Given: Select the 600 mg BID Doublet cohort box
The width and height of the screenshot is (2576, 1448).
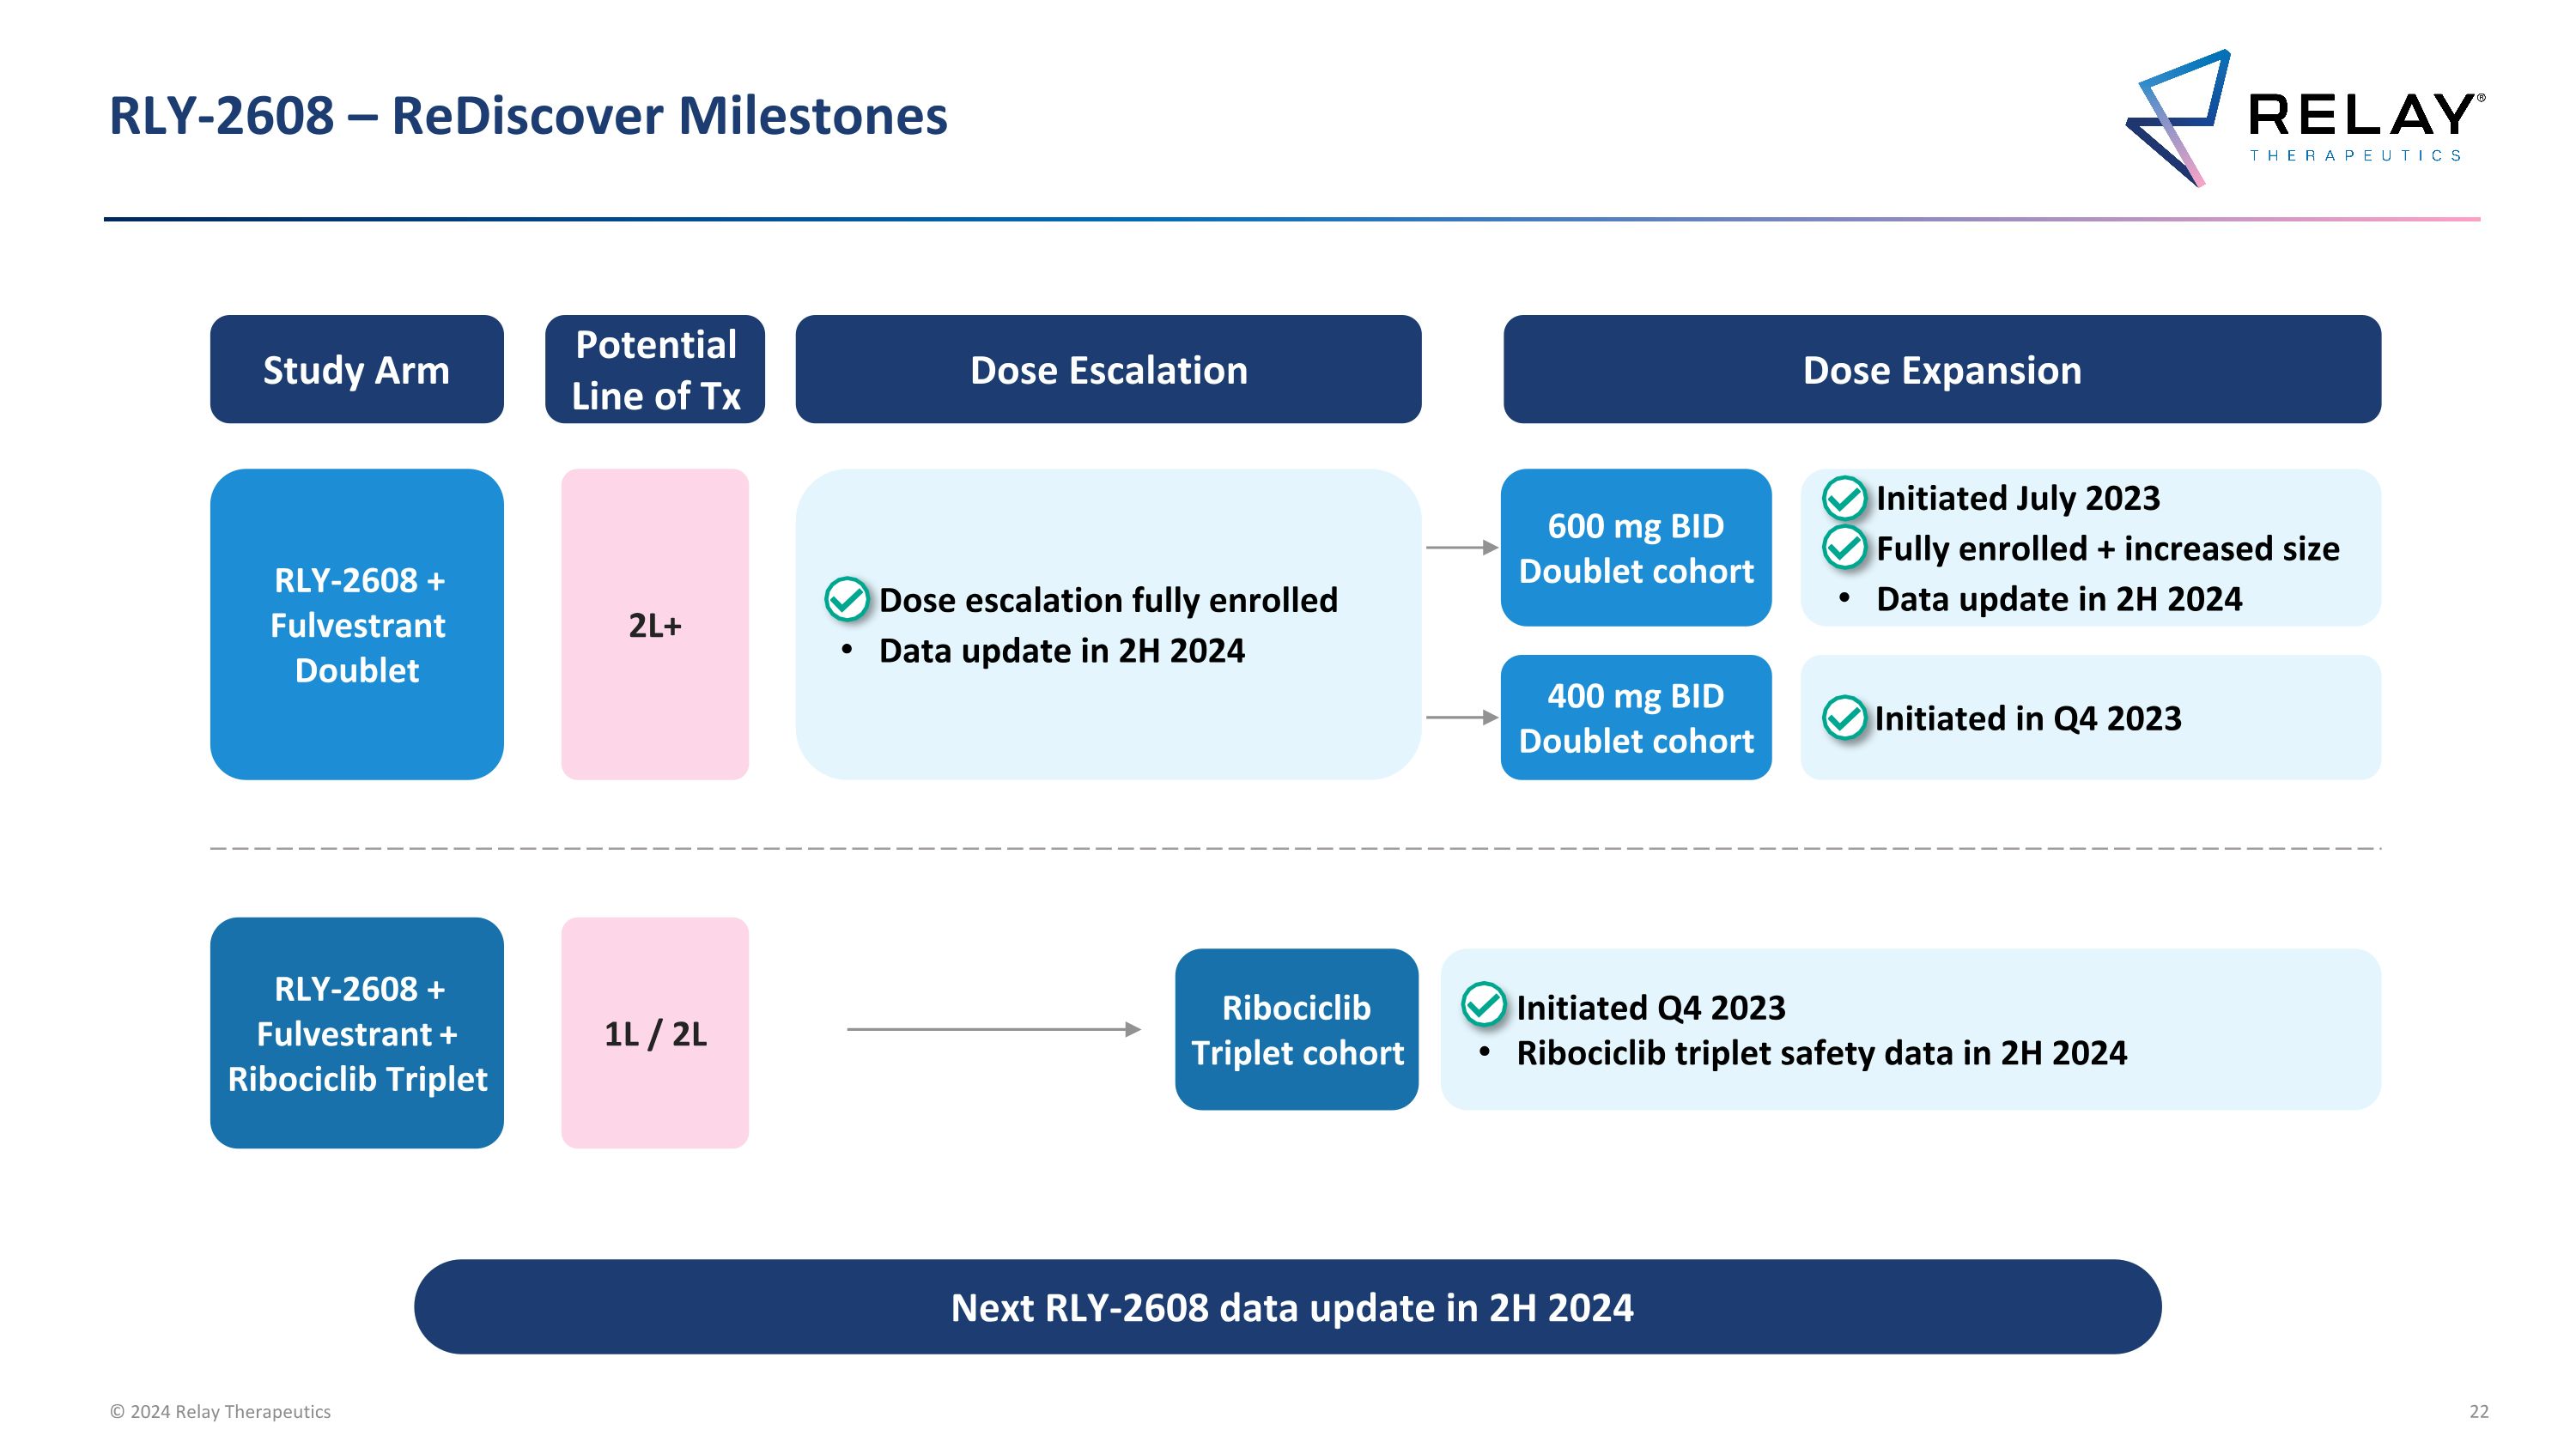Looking at the screenshot, I should click(x=1635, y=548).
